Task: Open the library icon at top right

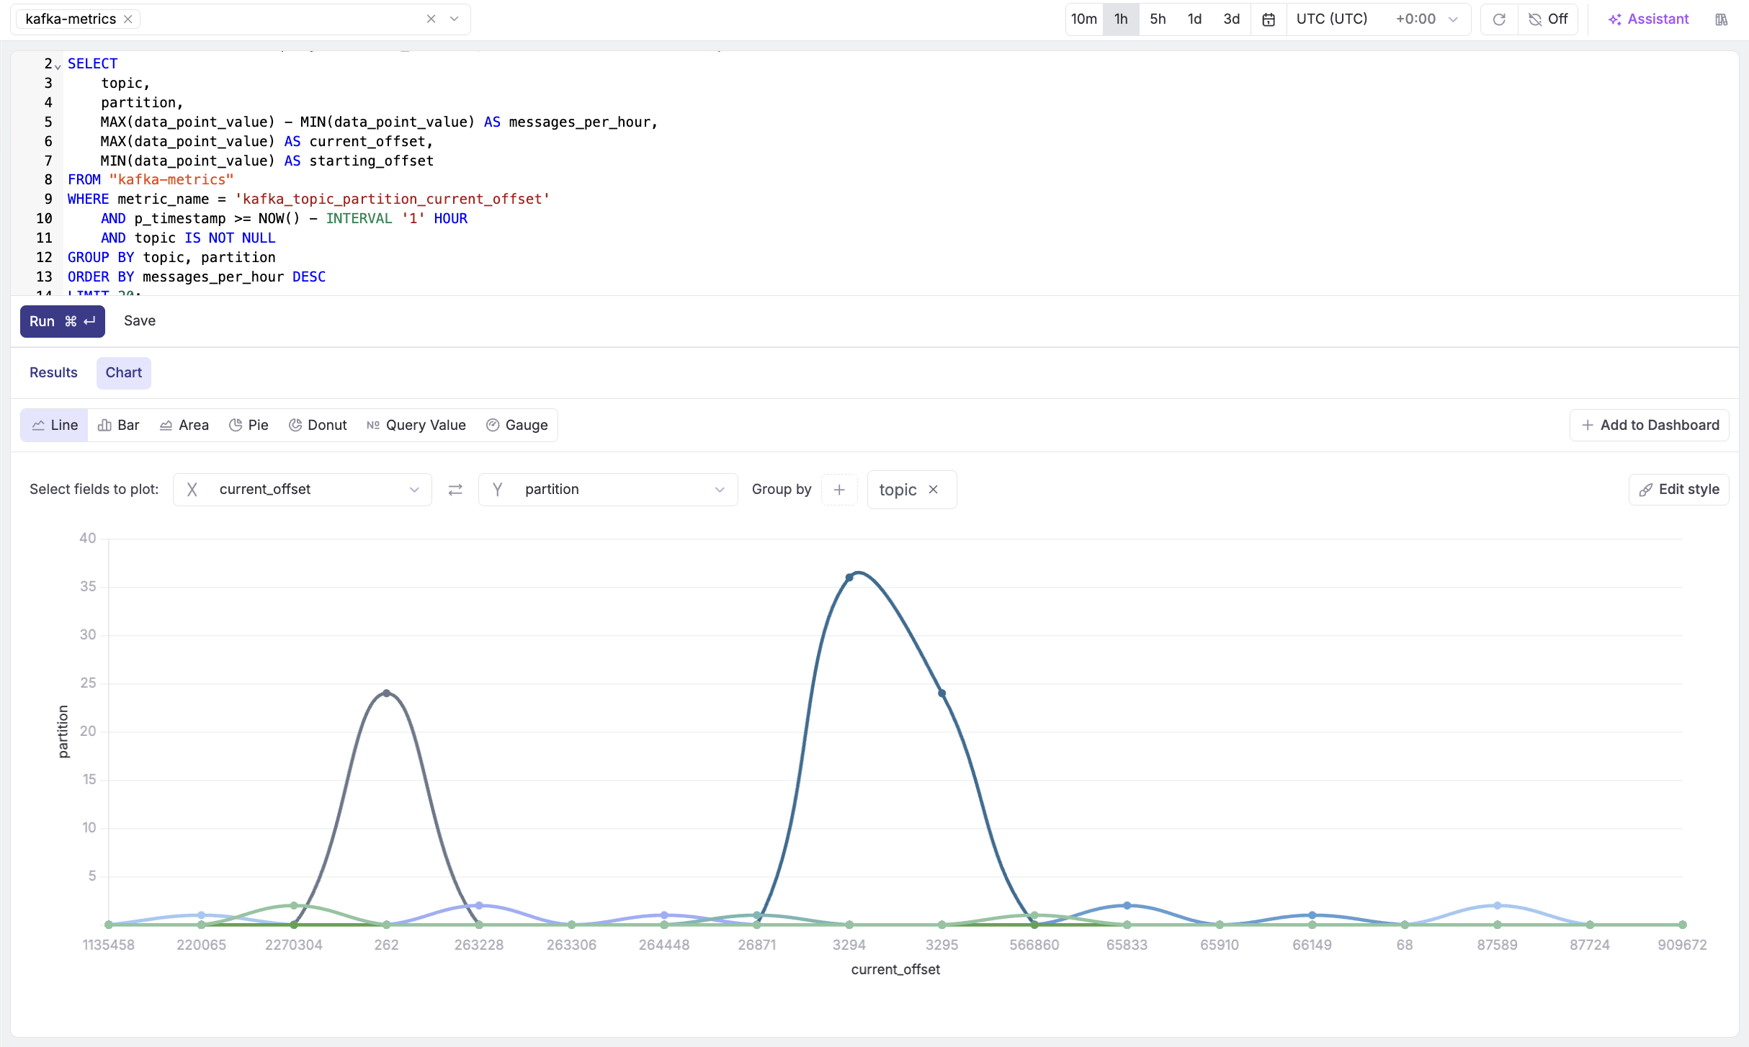Action: (x=1721, y=19)
